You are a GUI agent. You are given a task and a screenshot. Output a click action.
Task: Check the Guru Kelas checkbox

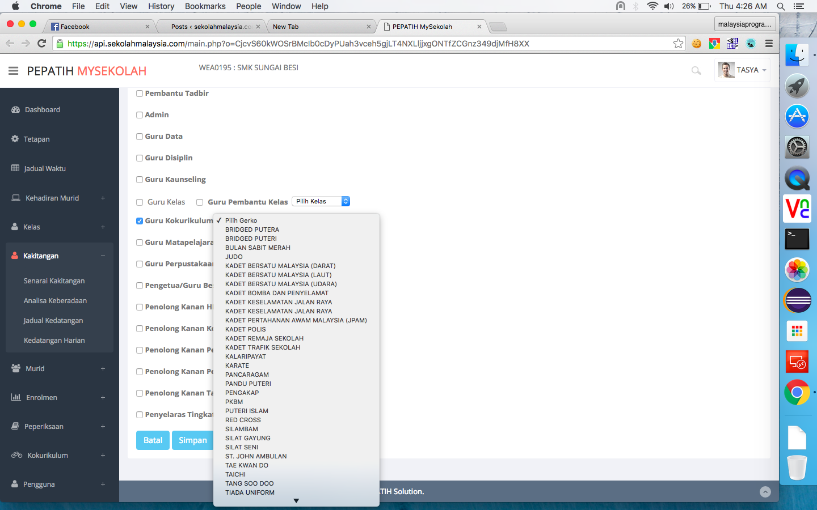click(x=140, y=202)
